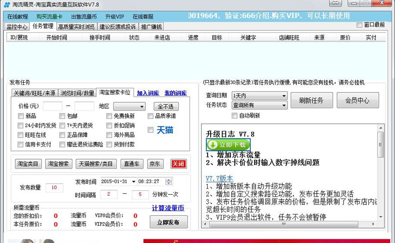Screen dimensions: 395x243
Task: Check the 旺旺在线 checkbox
Action: coord(20,135)
